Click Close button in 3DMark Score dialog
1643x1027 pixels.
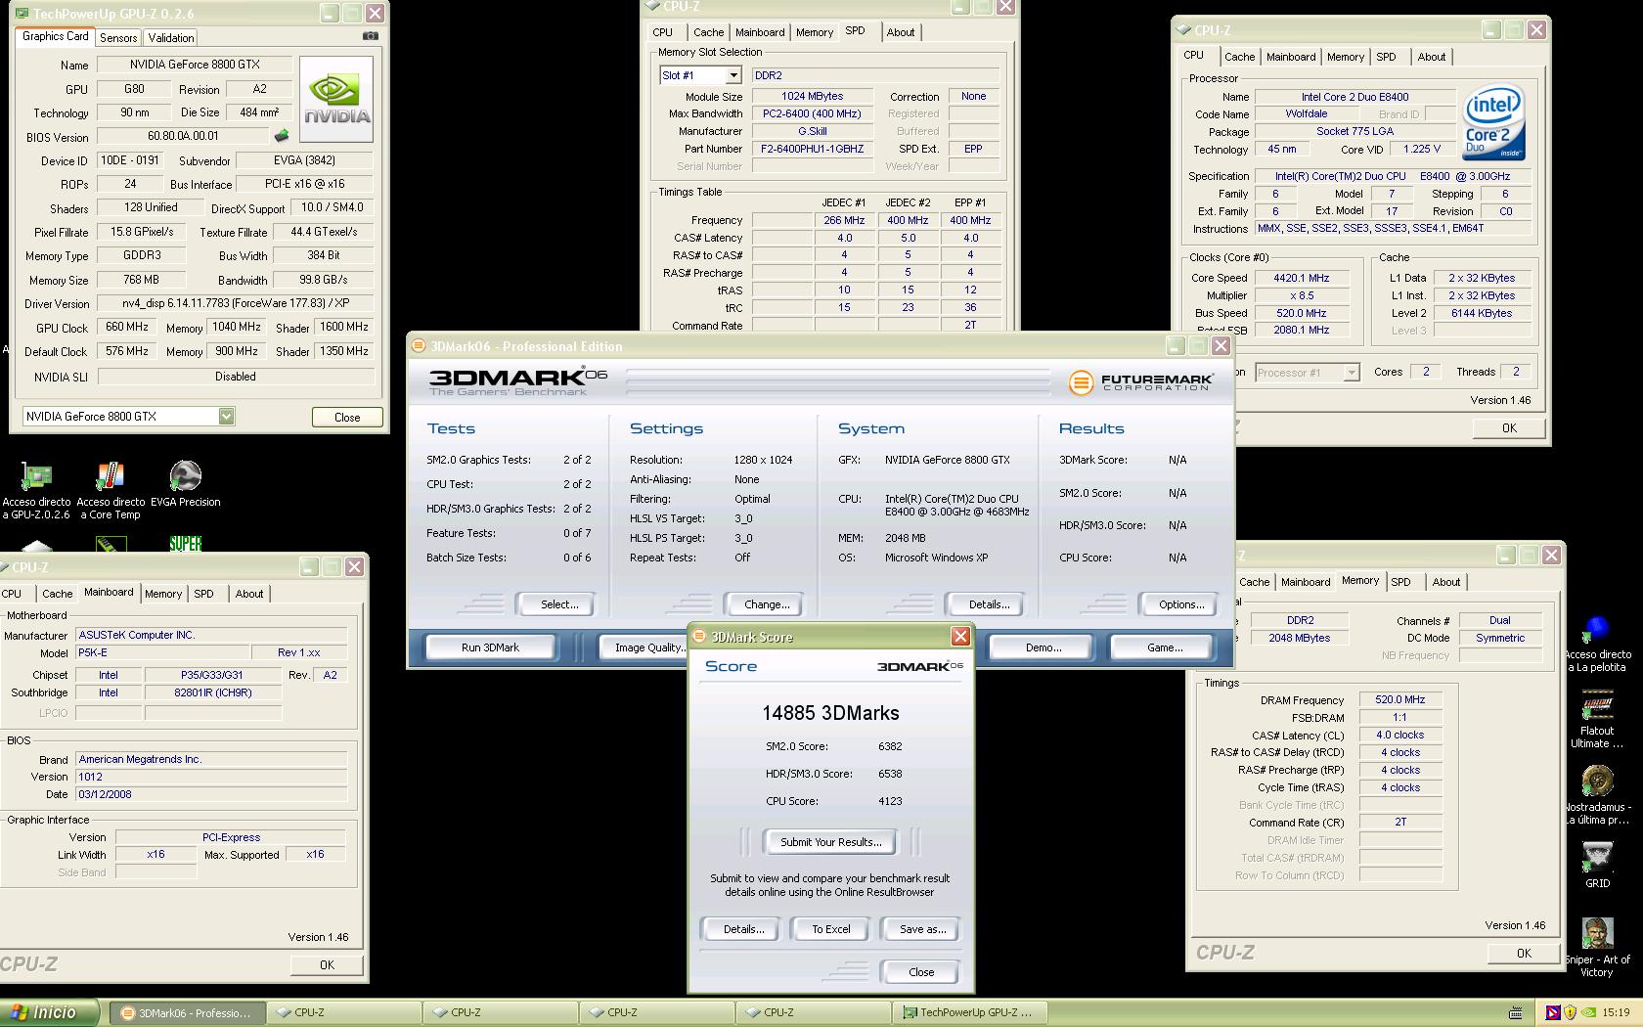tap(921, 972)
